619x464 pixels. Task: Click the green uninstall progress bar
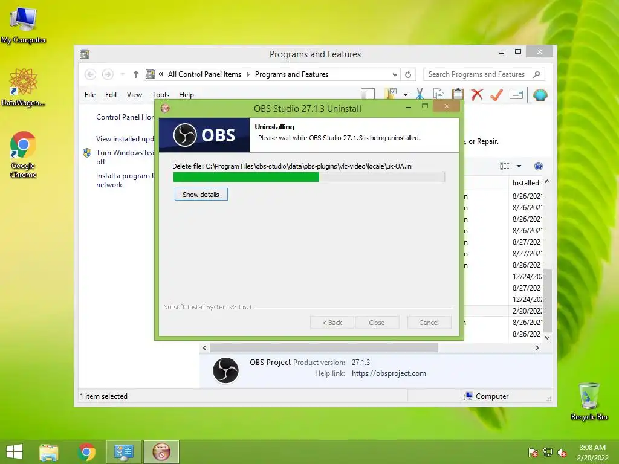tap(309, 177)
